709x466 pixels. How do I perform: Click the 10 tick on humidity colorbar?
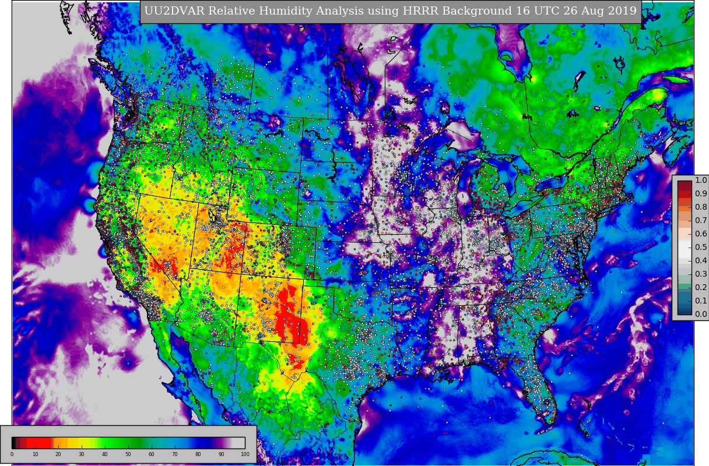(x=35, y=454)
